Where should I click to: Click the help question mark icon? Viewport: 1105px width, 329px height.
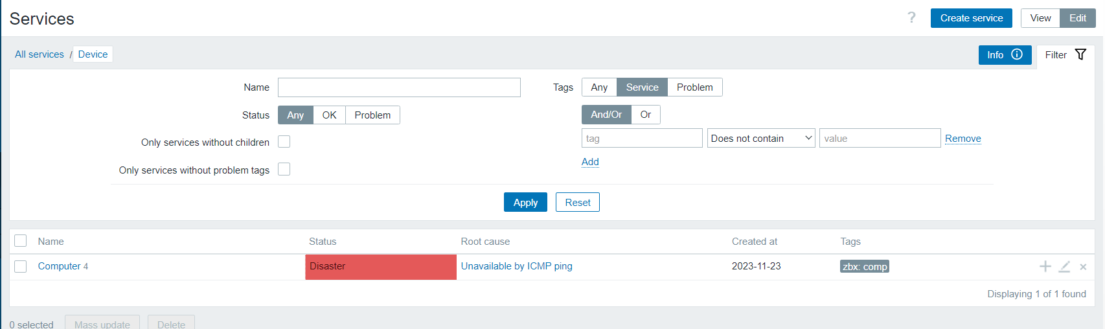(x=911, y=17)
